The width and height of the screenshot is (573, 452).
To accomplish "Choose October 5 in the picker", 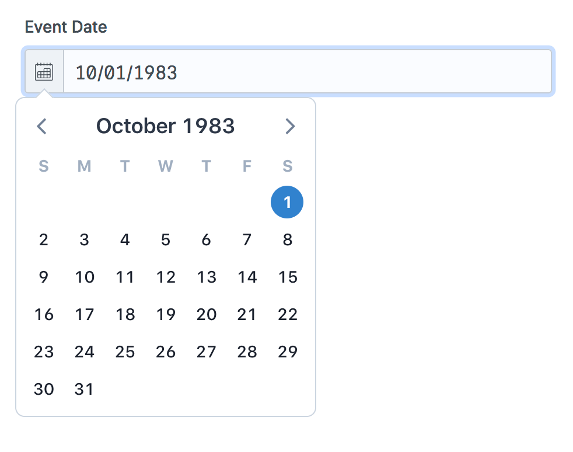I will click(x=165, y=239).
